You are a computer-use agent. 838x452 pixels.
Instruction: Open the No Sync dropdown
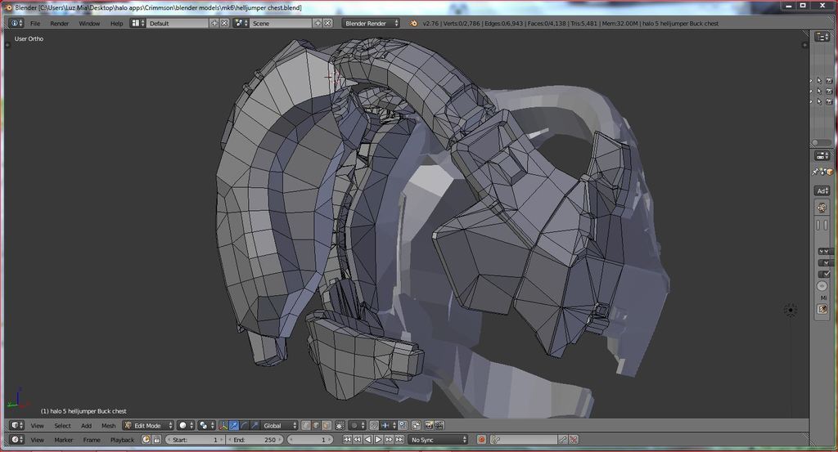439,440
